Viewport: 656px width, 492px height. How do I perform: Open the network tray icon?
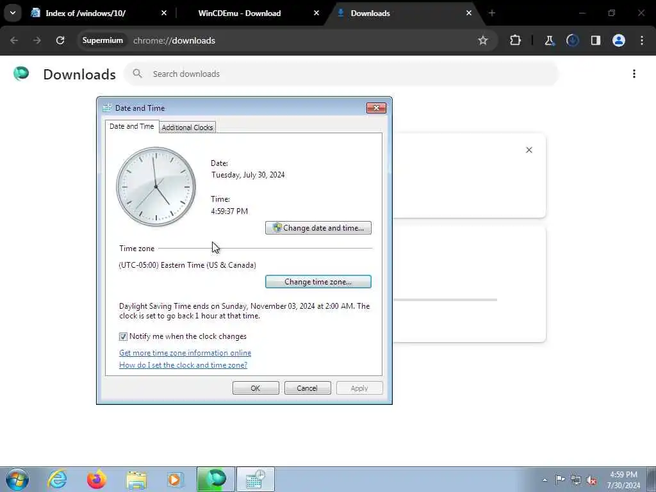coord(576,480)
